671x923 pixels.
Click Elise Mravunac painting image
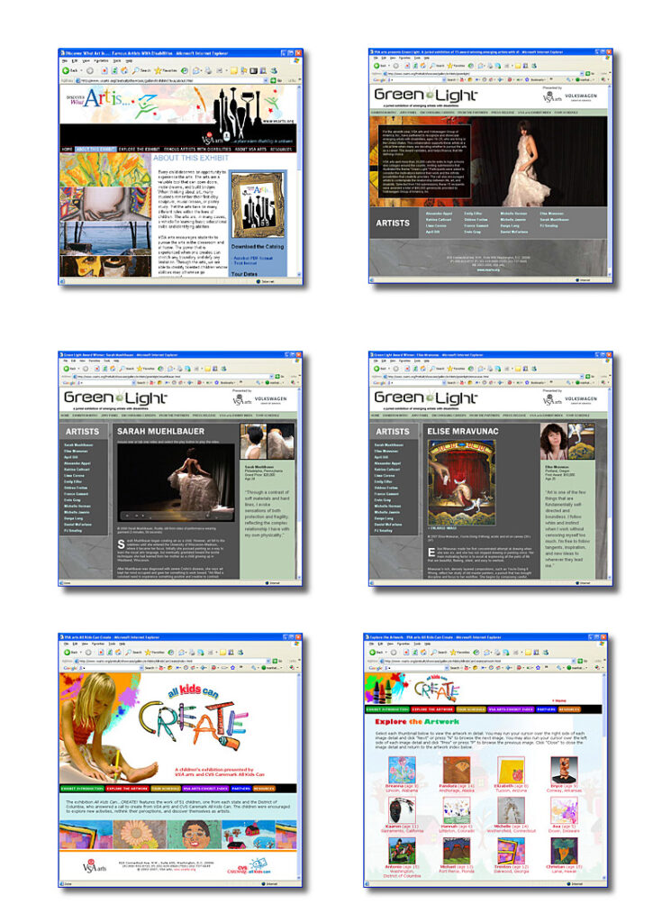coord(462,483)
